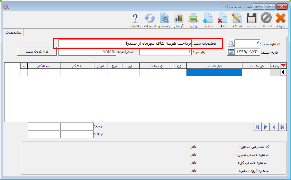
Task: Click the ذخیره (save) floppy disk icon
Action: [x=252, y=18]
